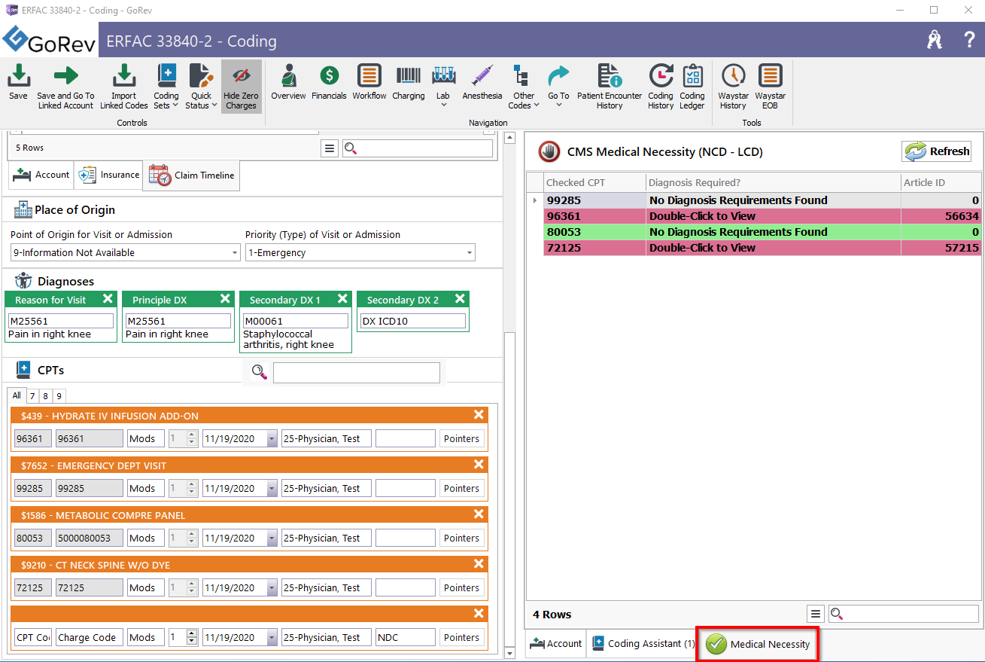Viewport: 985px width, 662px height.
Task: Open right panel Account tab
Action: pyautogui.click(x=555, y=644)
